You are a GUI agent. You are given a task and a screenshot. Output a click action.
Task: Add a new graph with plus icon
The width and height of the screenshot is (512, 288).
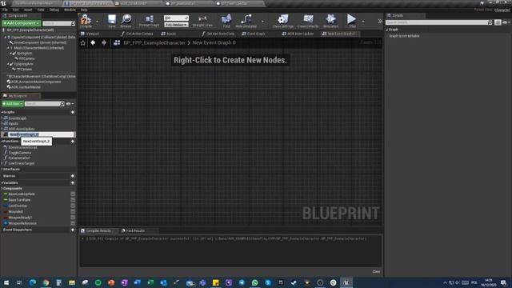coord(73,112)
